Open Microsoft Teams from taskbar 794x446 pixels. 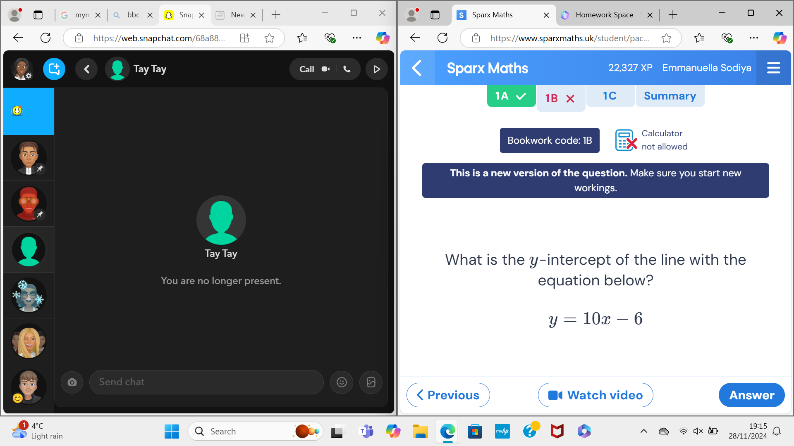pos(366,432)
